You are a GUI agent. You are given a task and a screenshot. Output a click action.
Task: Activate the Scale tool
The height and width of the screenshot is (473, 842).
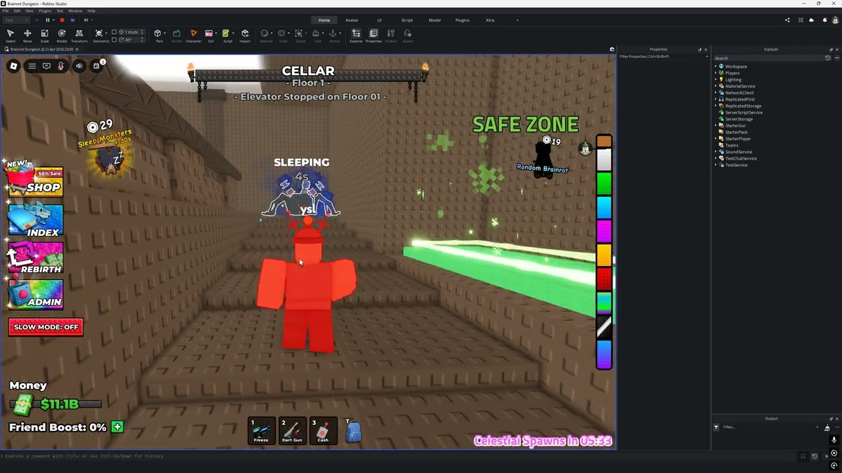pyautogui.click(x=45, y=35)
